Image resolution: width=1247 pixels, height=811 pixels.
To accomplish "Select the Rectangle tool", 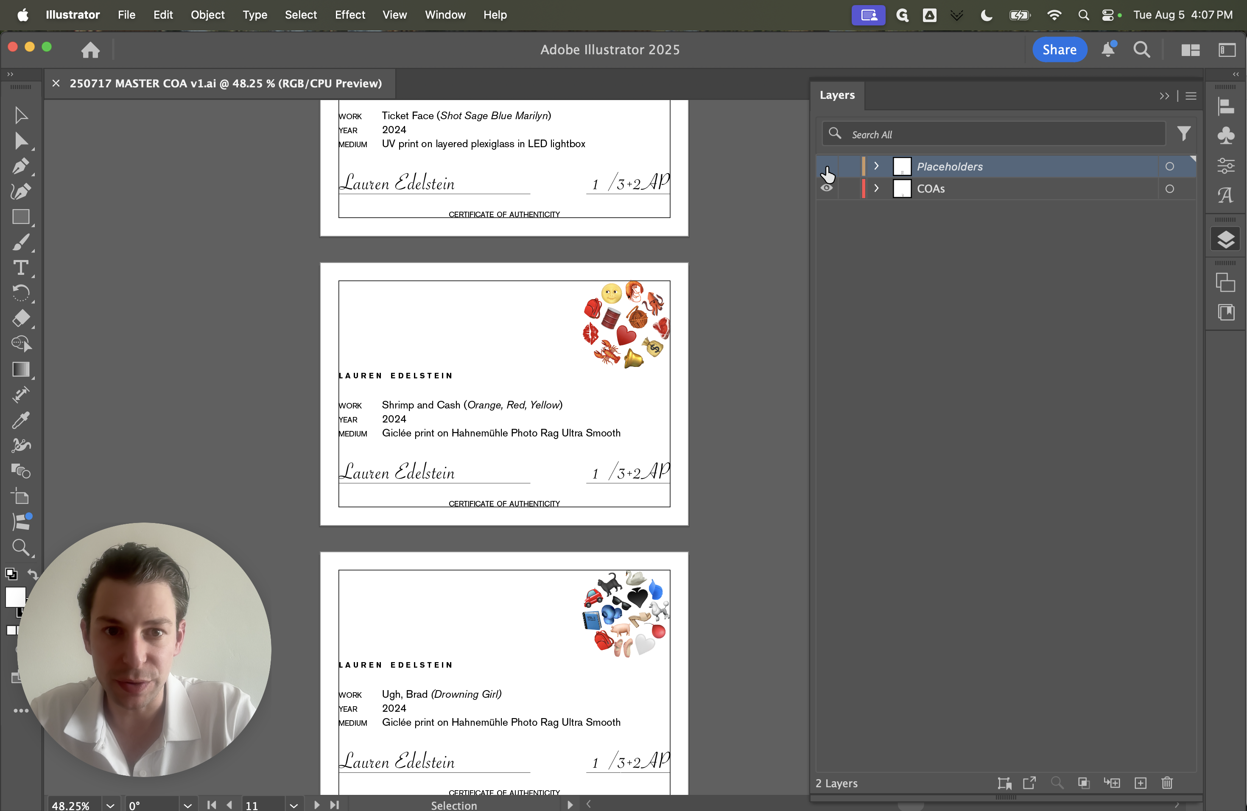I will click(21, 217).
